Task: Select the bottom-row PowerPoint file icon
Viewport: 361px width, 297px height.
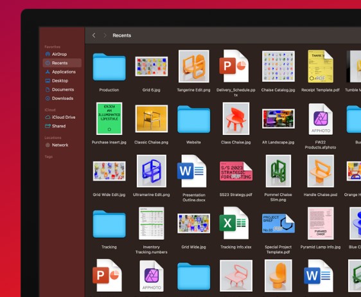Action: point(107,275)
